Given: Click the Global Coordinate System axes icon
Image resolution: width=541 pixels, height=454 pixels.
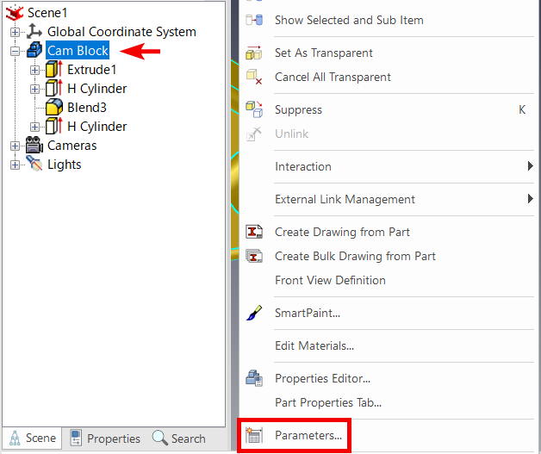Looking at the screenshot, I should pyautogui.click(x=34, y=32).
